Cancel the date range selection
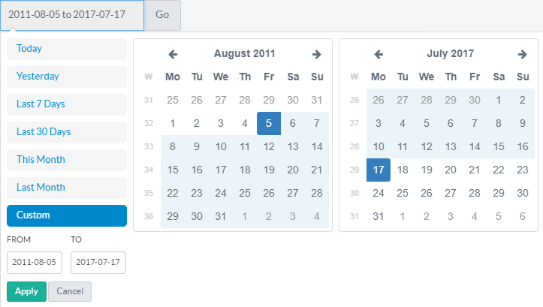Screen dimensions: 543x307 pos(70,291)
